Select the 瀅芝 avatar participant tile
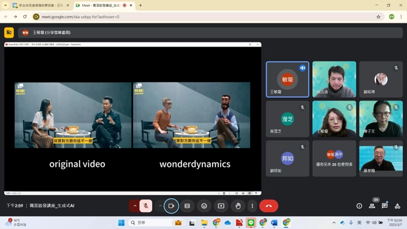Viewport: 407px width, 229px height. [x=287, y=119]
